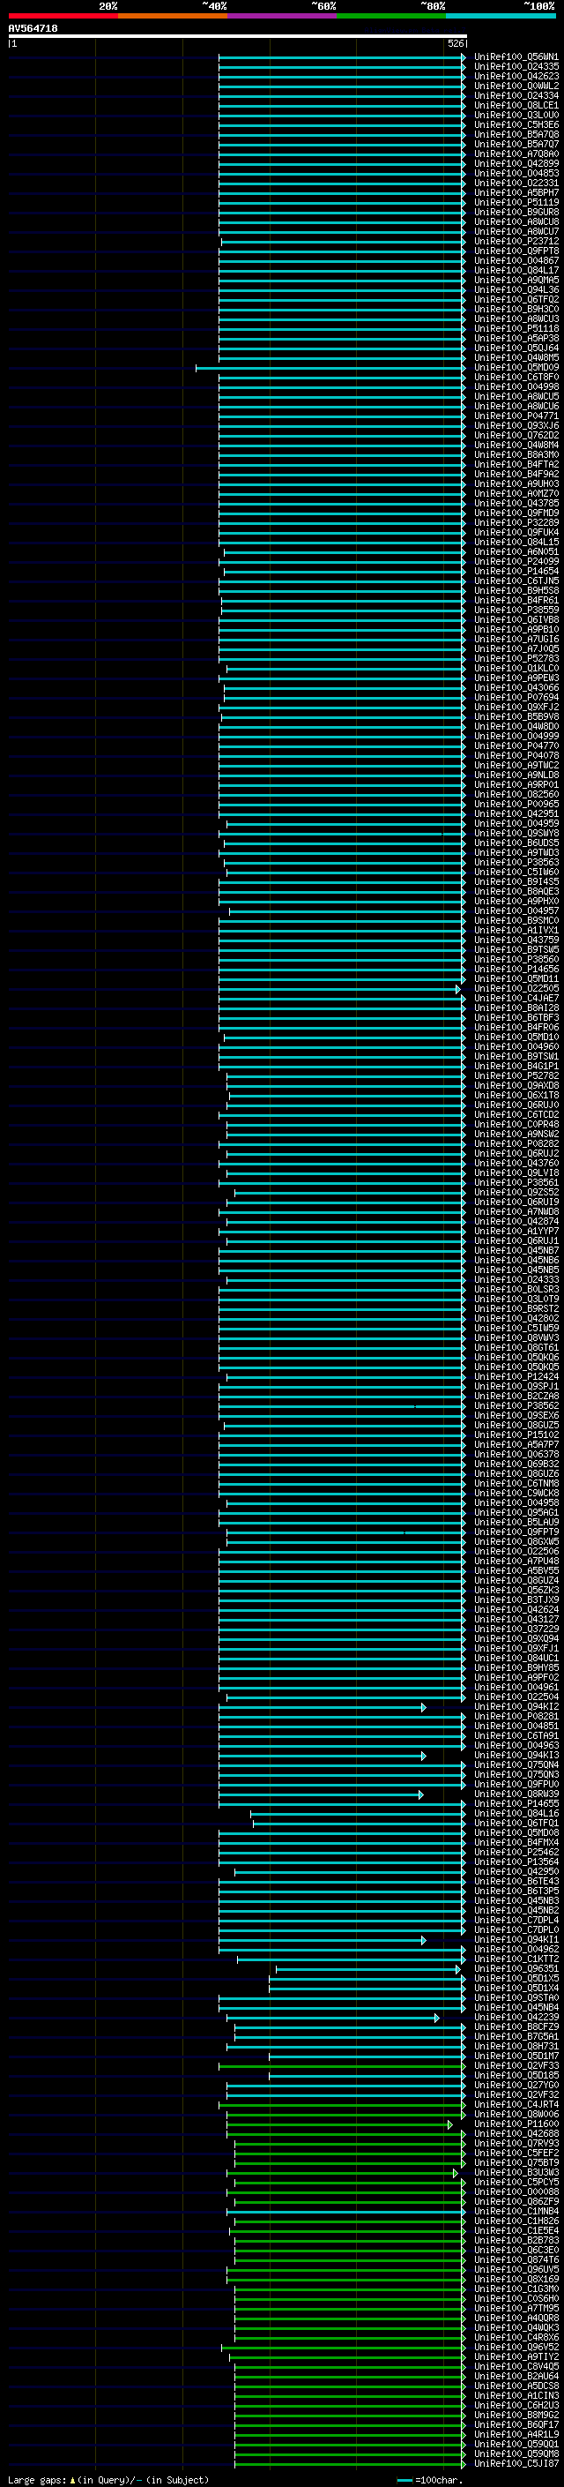The height and width of the screenshot is (2487, 564).
Task: Click the red ~20% legend color bar
Action: tap(63, 16)
